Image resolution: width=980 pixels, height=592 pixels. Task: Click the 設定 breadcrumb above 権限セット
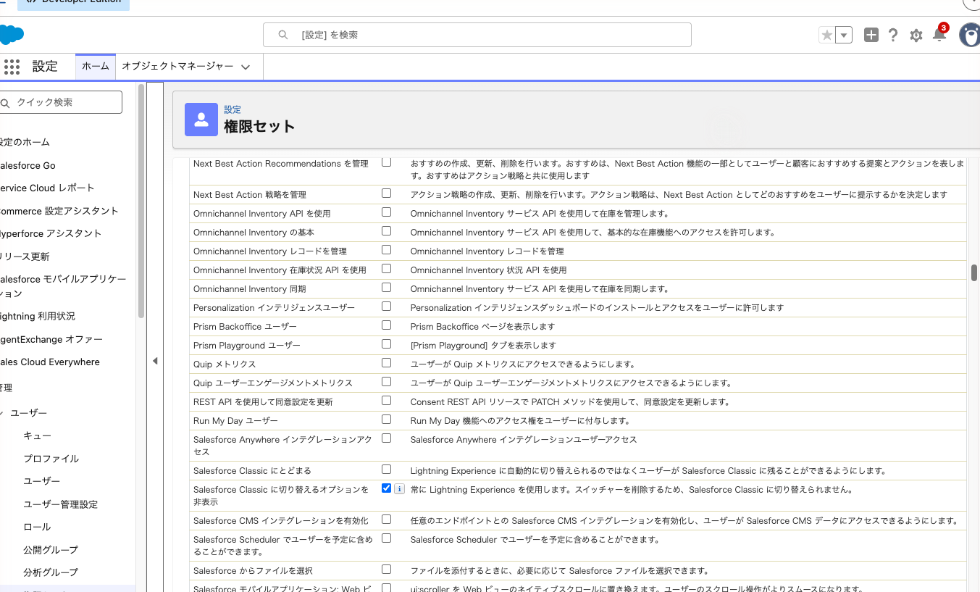pos(233,109)
